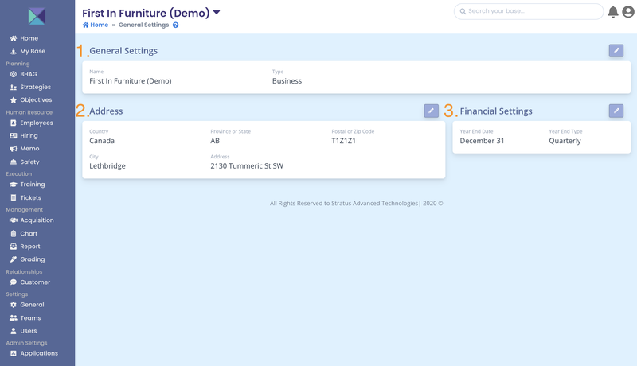The height and width of the screenshot is (366, 637).
Task: Navigate to the Employees page
Action: click(36, 123)
